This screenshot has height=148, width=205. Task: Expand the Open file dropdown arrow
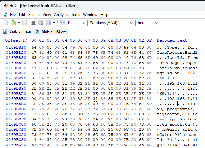tap(19, 23)
